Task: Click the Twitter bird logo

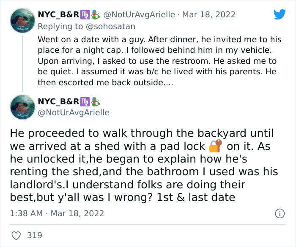Action: coord(280,15)
